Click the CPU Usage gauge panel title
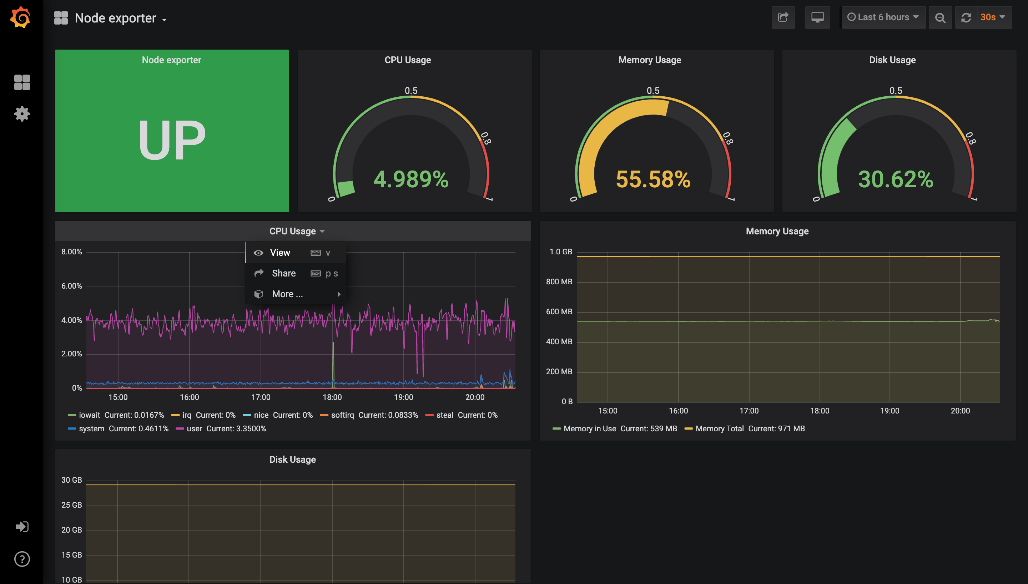1028x584 pixels. coord(408,60)
